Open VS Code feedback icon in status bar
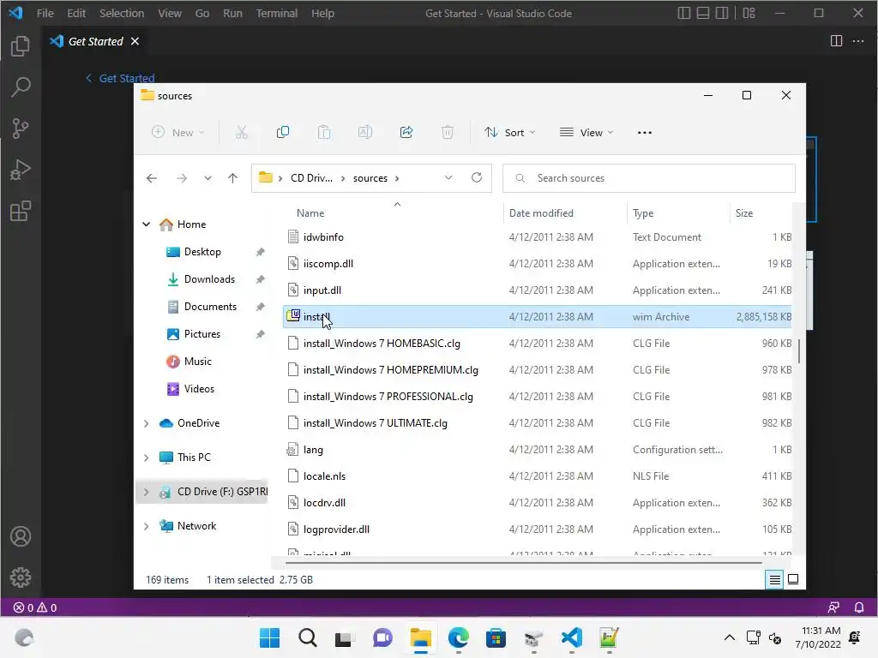 point(833,607)
